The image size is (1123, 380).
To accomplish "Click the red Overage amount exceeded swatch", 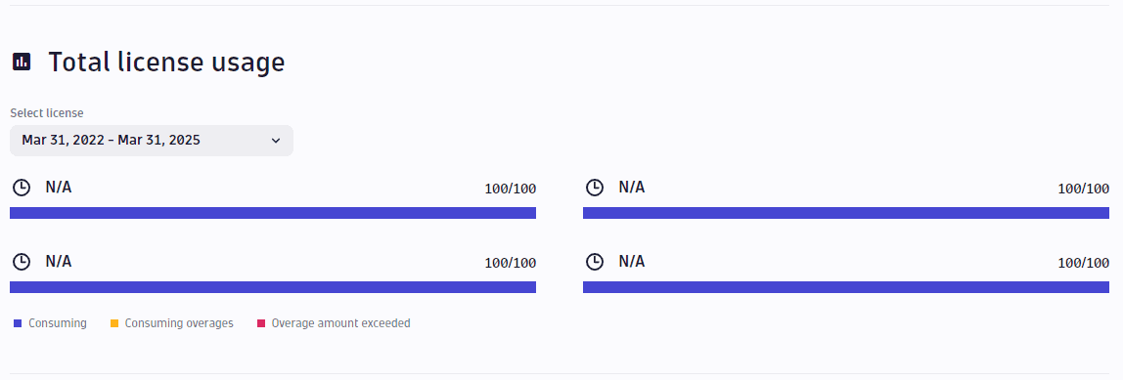I will 261,323.
